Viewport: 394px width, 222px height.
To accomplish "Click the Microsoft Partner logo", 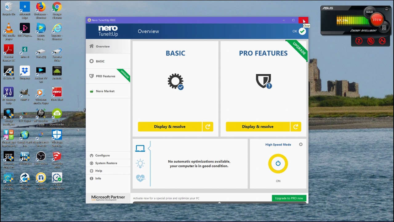I will [x=108, y=198].
